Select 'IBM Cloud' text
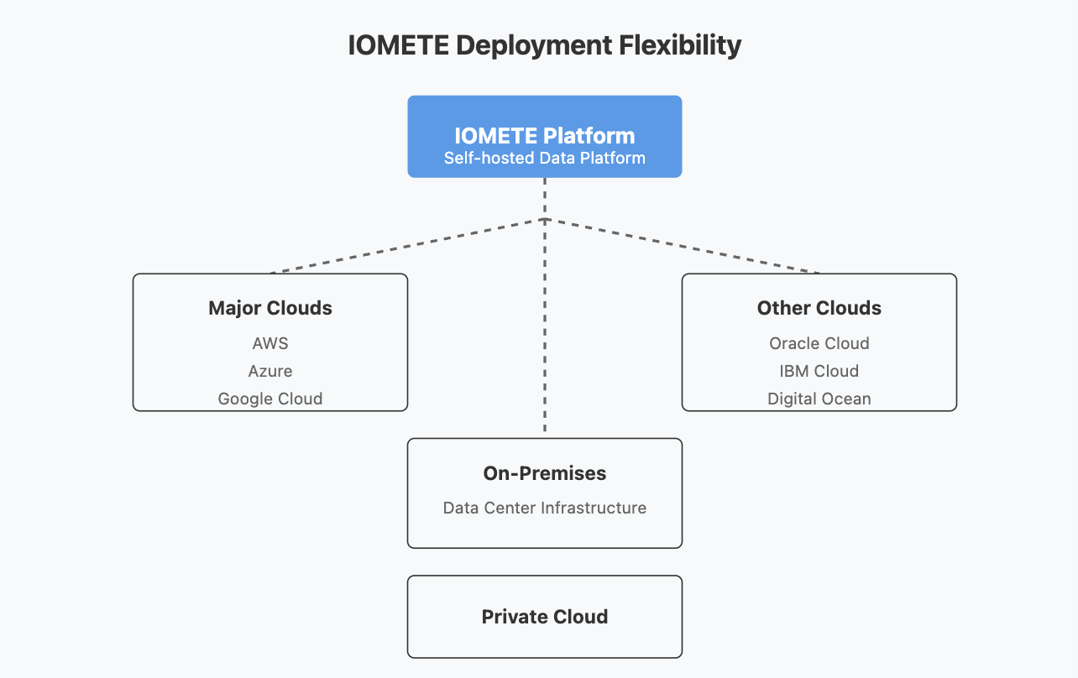1078x678 pixels. click(x=819, y=371)
